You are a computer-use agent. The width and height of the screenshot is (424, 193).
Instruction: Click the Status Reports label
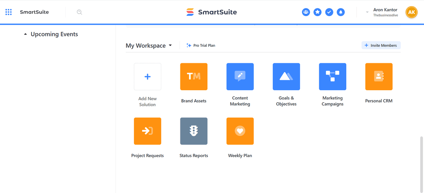[x=194, y=156]
